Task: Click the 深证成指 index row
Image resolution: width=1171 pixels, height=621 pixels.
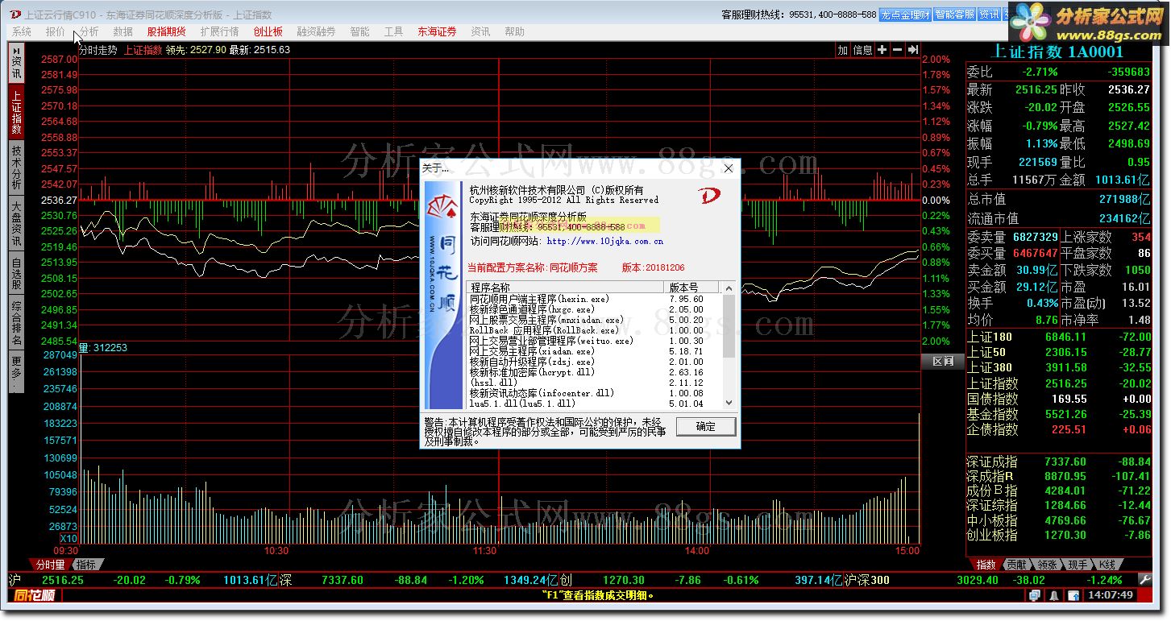Action: (1059, 462)
